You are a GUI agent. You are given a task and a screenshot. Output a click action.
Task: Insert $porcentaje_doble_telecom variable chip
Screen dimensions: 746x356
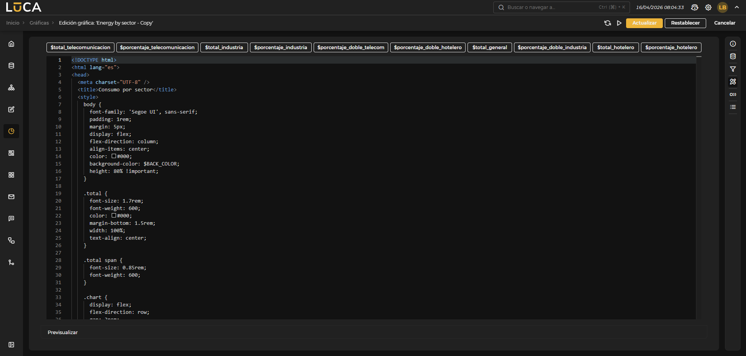(351, 47)
